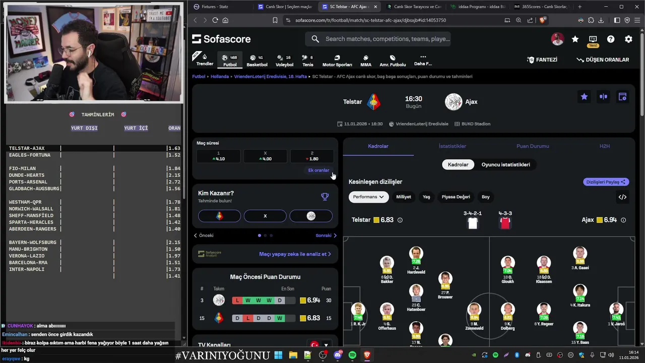Reload the page in browser toolbar
645x363 pixels.
coord(215,20)
